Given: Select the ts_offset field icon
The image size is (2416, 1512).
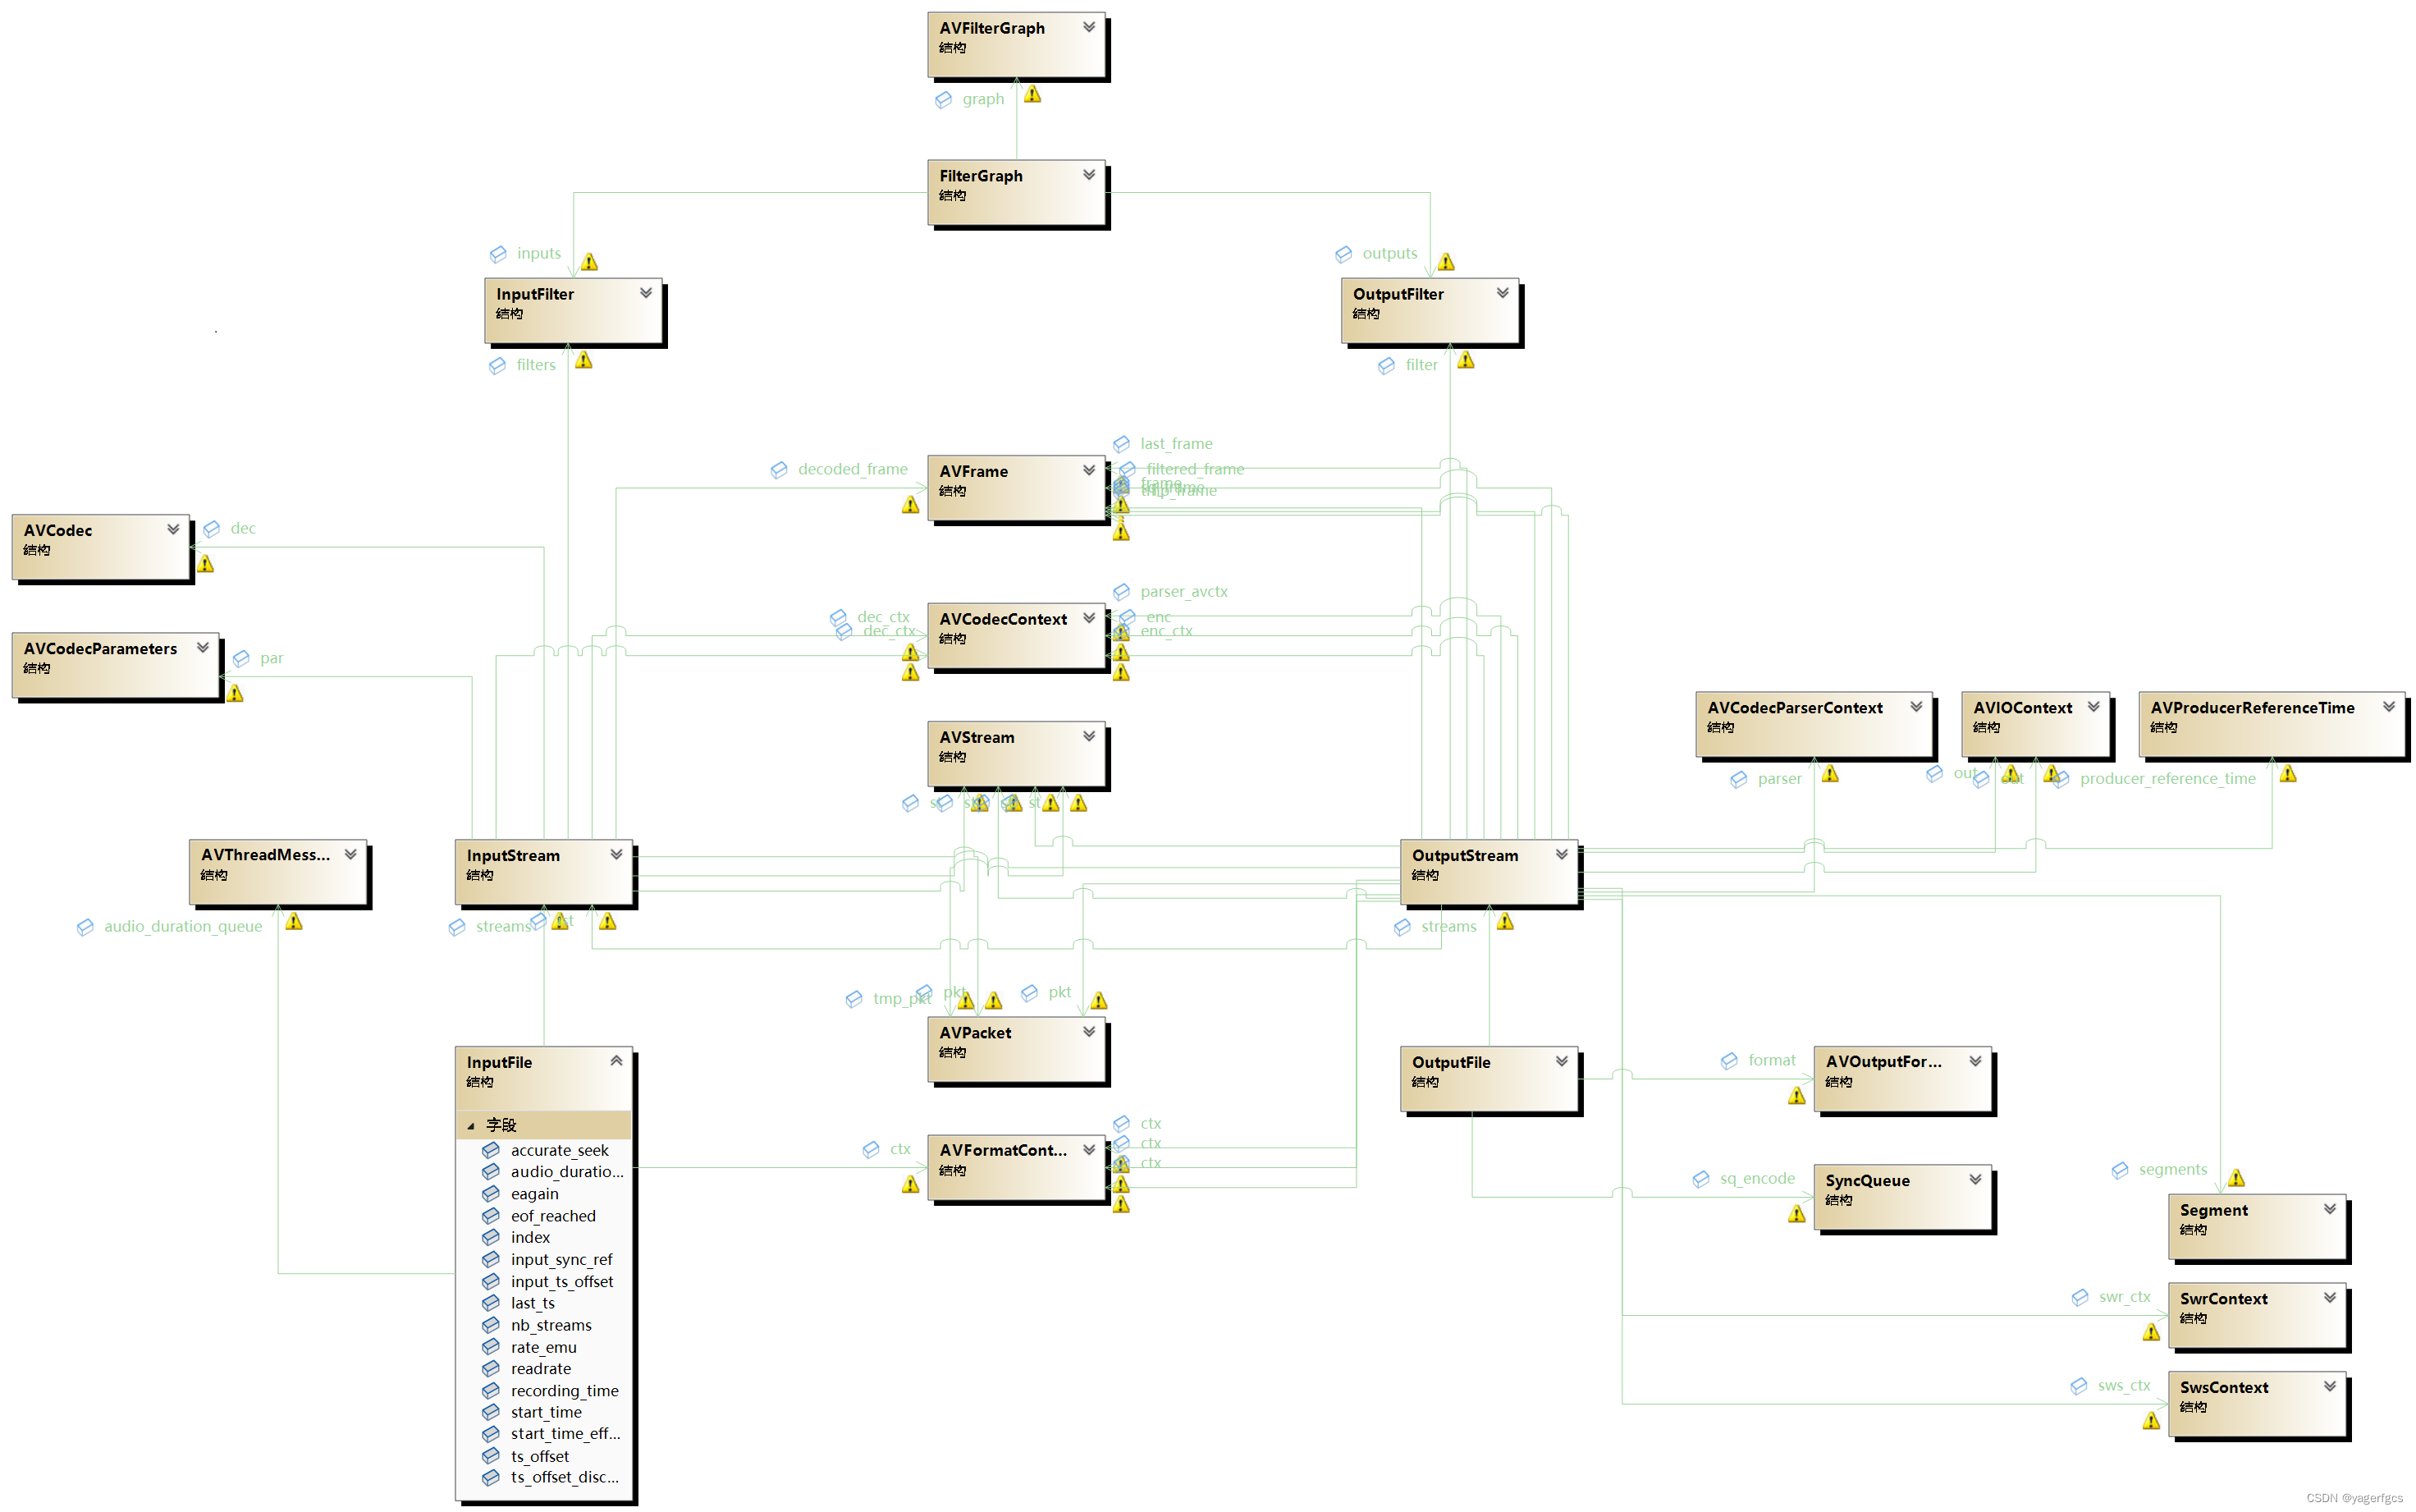Looking at the screenshot, I should pos(491,1456).
